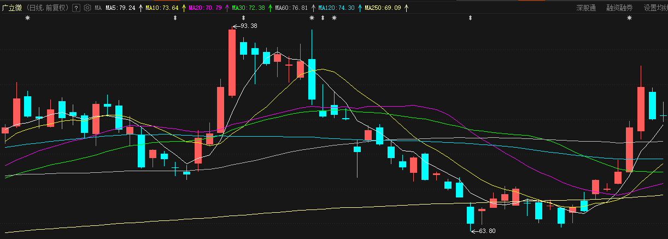Click the 广立微 stock name
668x239 pixels.
click(11, 8)
